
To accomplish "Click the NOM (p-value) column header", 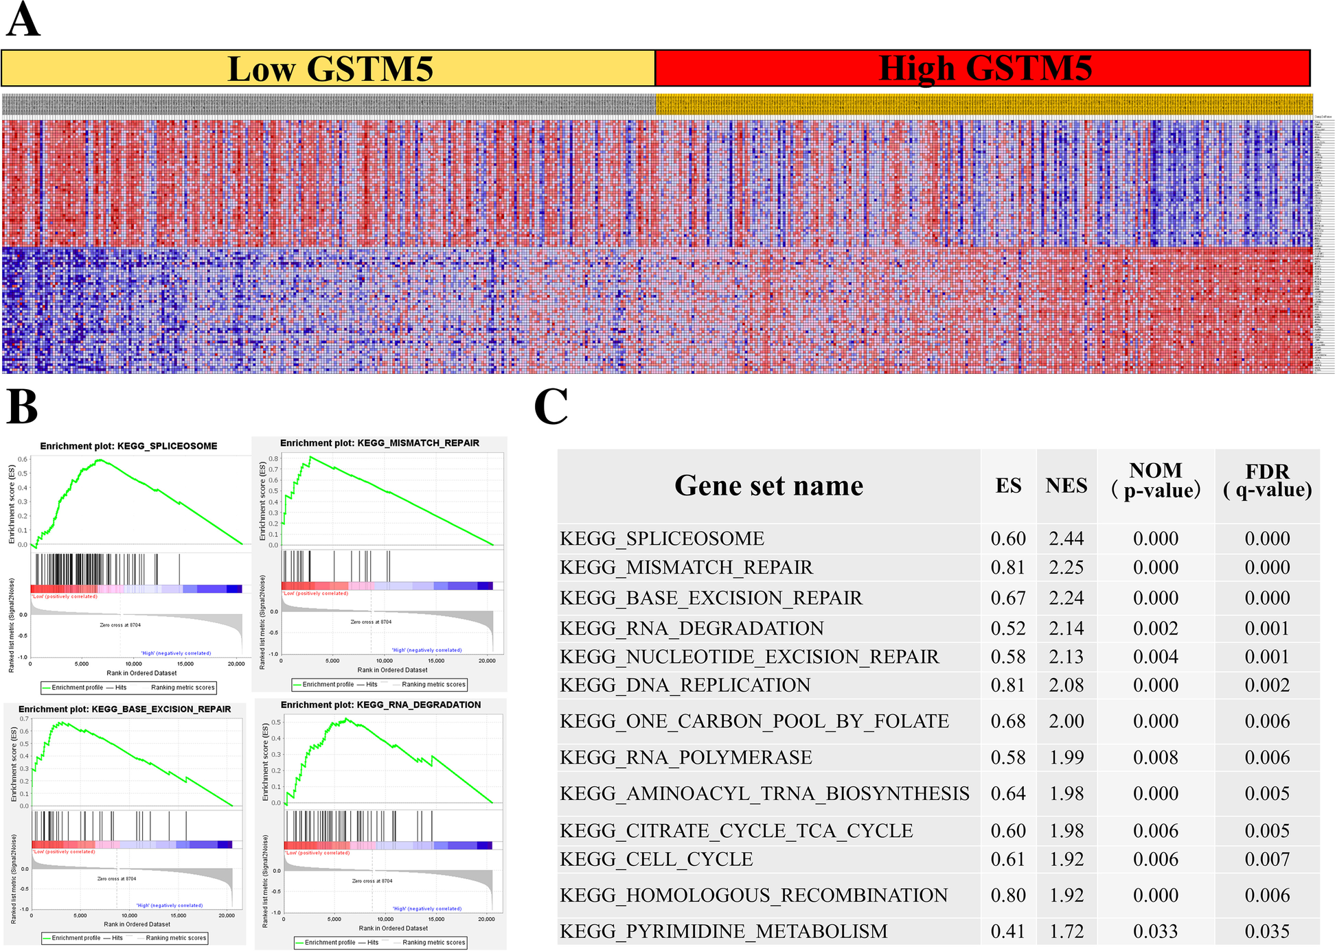I will tap(1156, 480).
